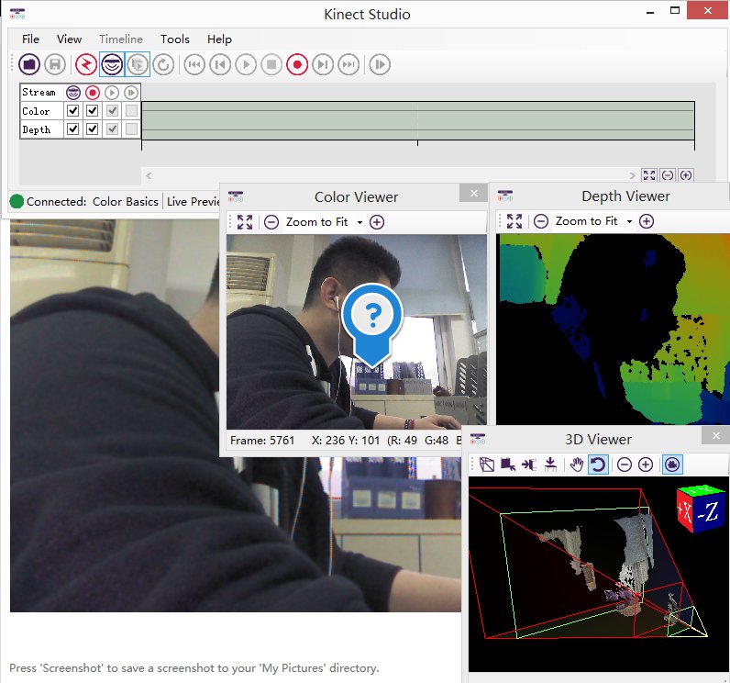Click the circular Refresh arrow icon
This screenshot has height=683, width=730.
coord(163,64)
